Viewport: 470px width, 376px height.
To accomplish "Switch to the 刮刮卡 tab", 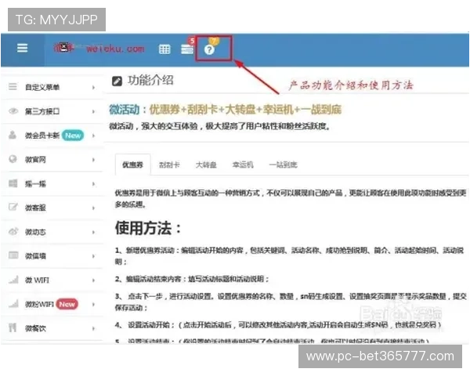I will coord(169,164).
